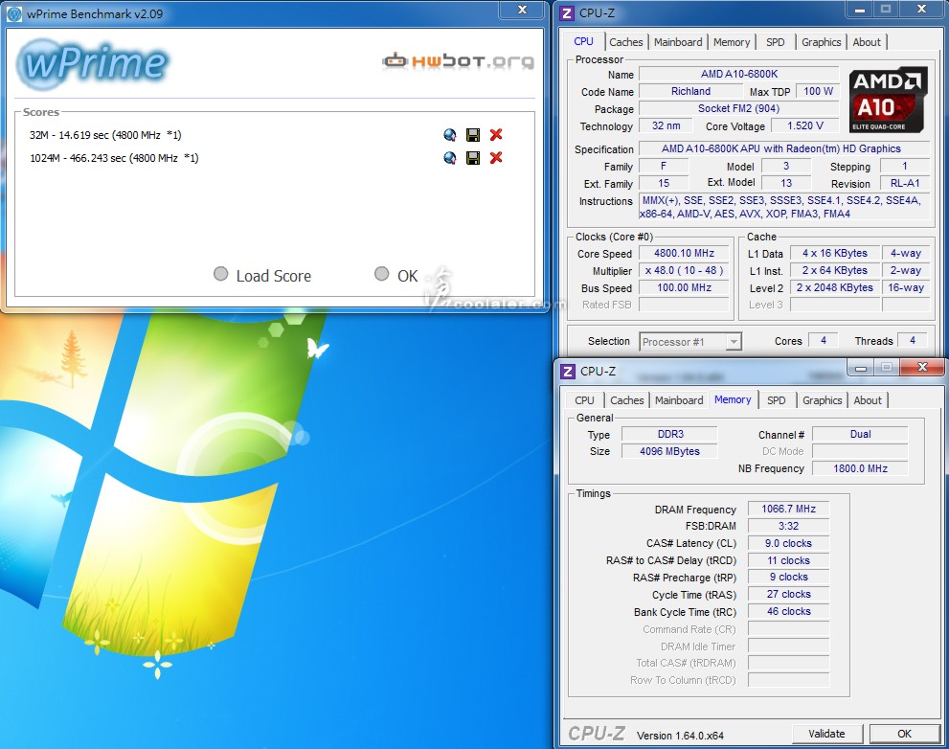The width and height of the screenshot is (949, 749).
Task: Click the Socket FM2 (904) package value
Action: point(739,108)
